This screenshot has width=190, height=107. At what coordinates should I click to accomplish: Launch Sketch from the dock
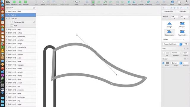point(3,65)
